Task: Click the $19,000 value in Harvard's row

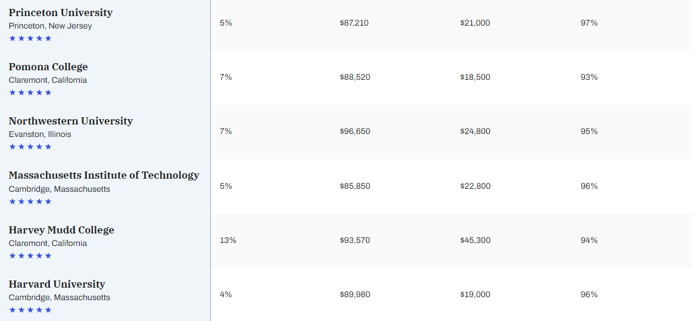Action: pos(475,295)
